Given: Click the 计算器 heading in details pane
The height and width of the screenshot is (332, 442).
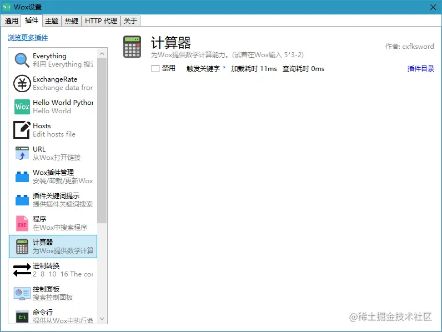Looking at the screenshot, I should point(171,43).
